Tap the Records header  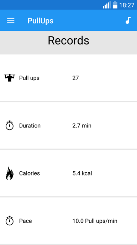68,40
